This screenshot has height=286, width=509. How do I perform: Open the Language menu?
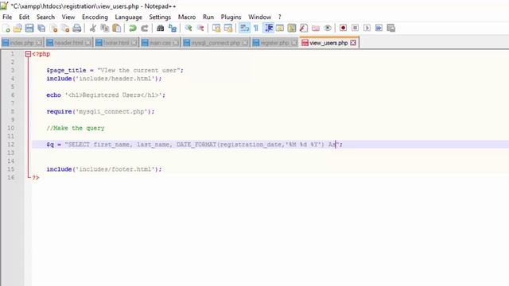coord(129,17)
